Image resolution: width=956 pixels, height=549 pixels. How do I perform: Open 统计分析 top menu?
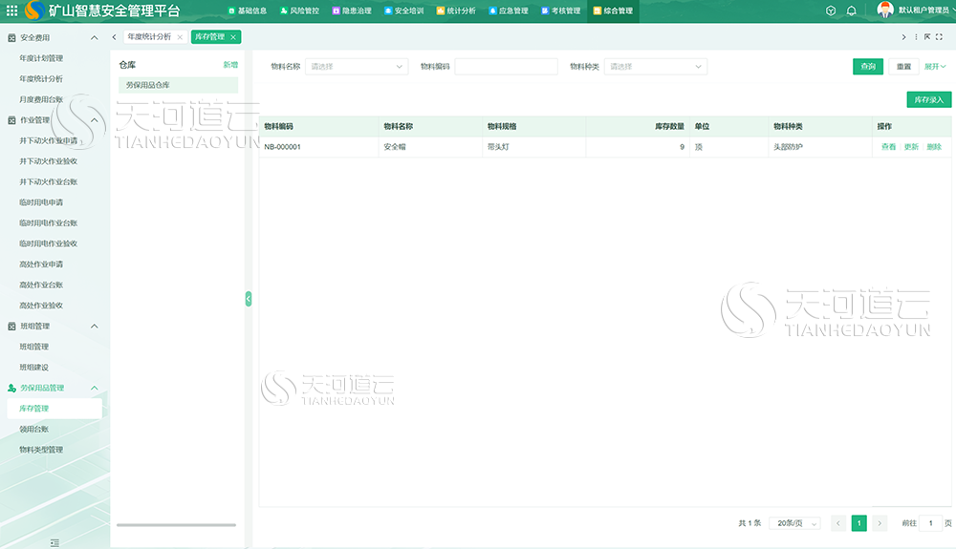click(x=456, y=11)
